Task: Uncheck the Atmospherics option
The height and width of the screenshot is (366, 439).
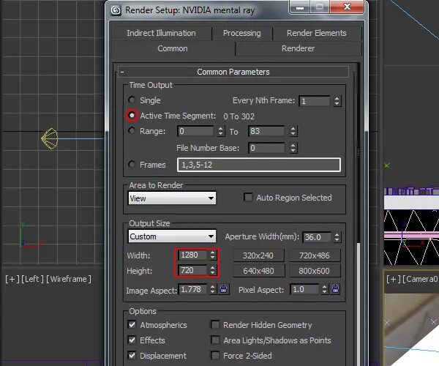Action: coord(132,324)
